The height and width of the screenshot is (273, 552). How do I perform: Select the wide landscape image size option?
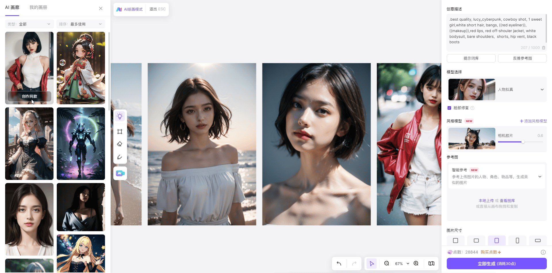pyautogui.click(x=538, y=241)
